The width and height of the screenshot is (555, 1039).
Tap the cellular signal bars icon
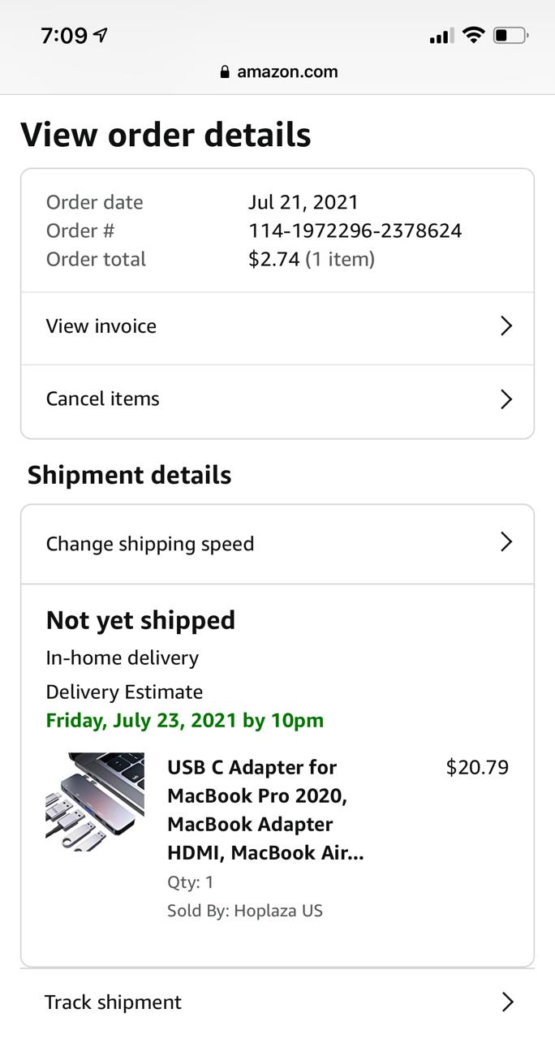click(441, 36)
